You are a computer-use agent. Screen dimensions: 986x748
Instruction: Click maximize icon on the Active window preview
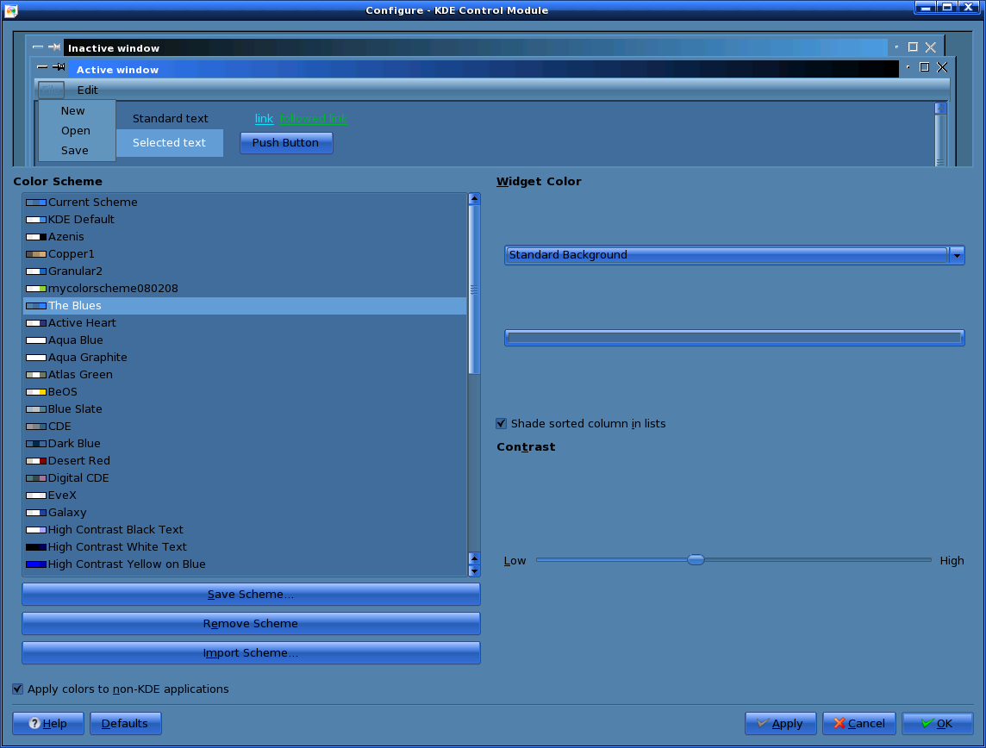[924, 67]
